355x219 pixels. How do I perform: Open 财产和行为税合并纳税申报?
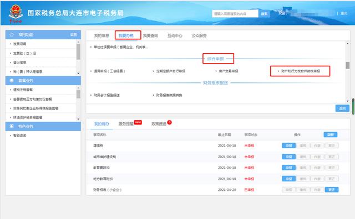pyautogui.click(x=301, y=71)
